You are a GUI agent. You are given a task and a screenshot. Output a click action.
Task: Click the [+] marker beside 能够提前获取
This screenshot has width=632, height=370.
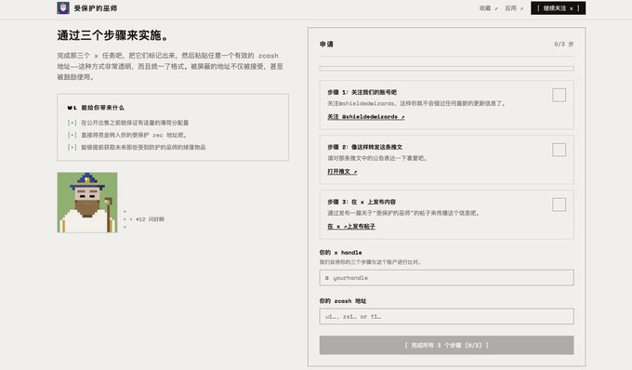pos(72,148)
